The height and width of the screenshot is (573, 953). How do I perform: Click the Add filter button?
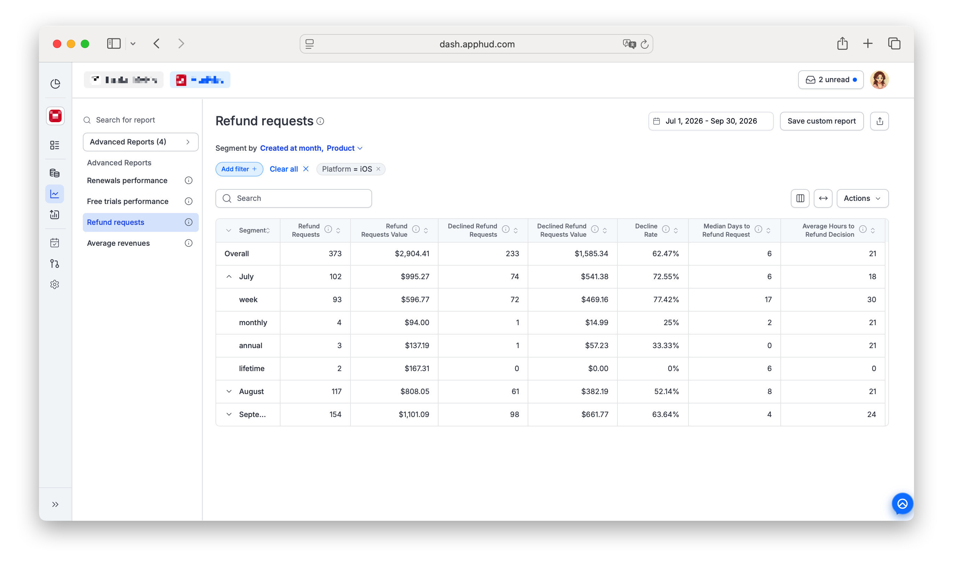pos(239,169)
